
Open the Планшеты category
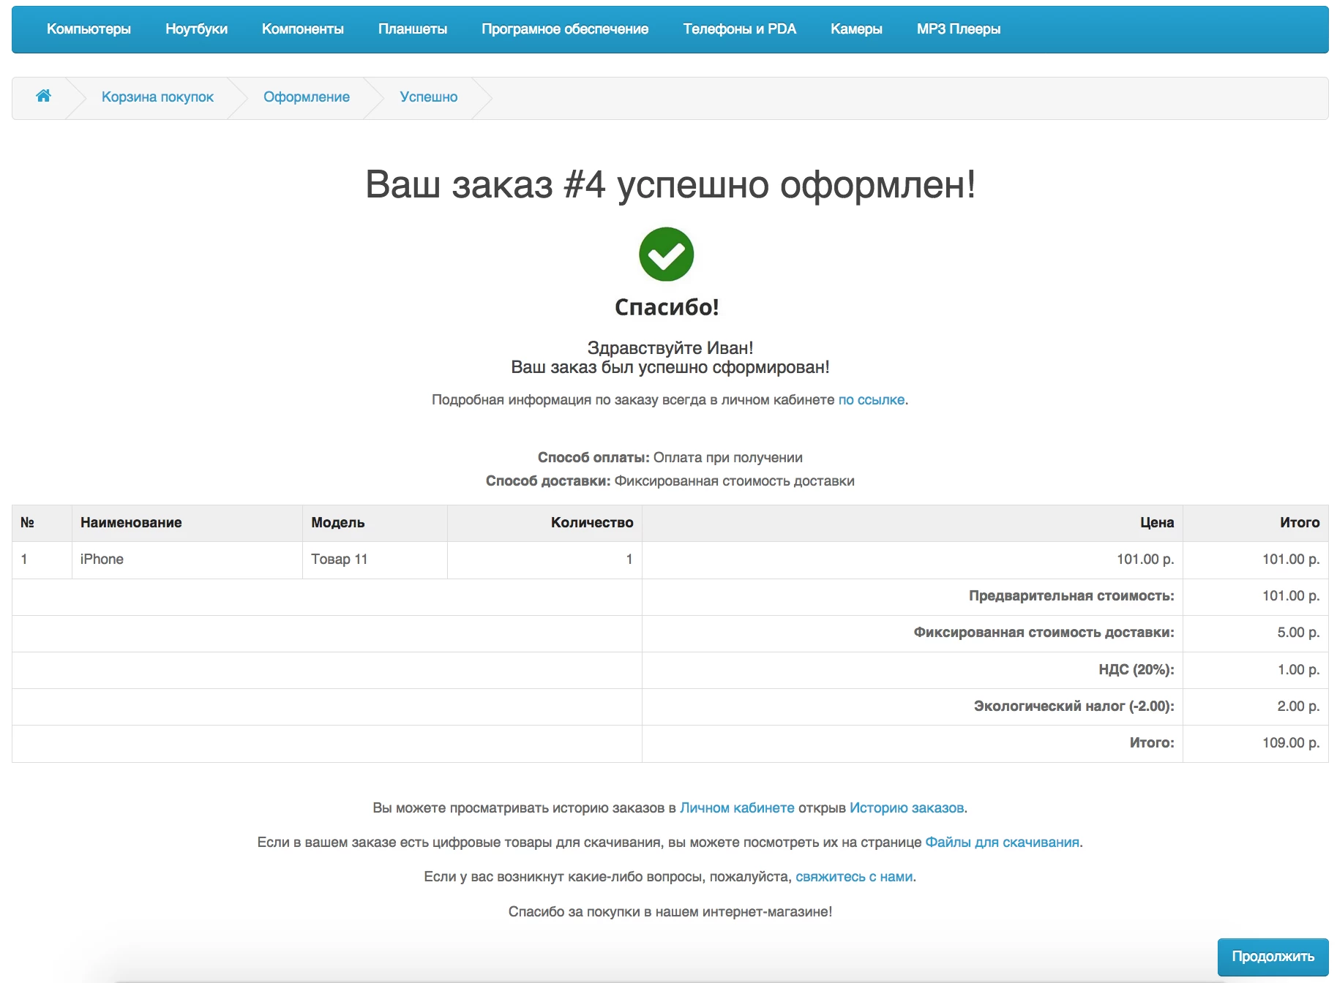coord(413,29)
